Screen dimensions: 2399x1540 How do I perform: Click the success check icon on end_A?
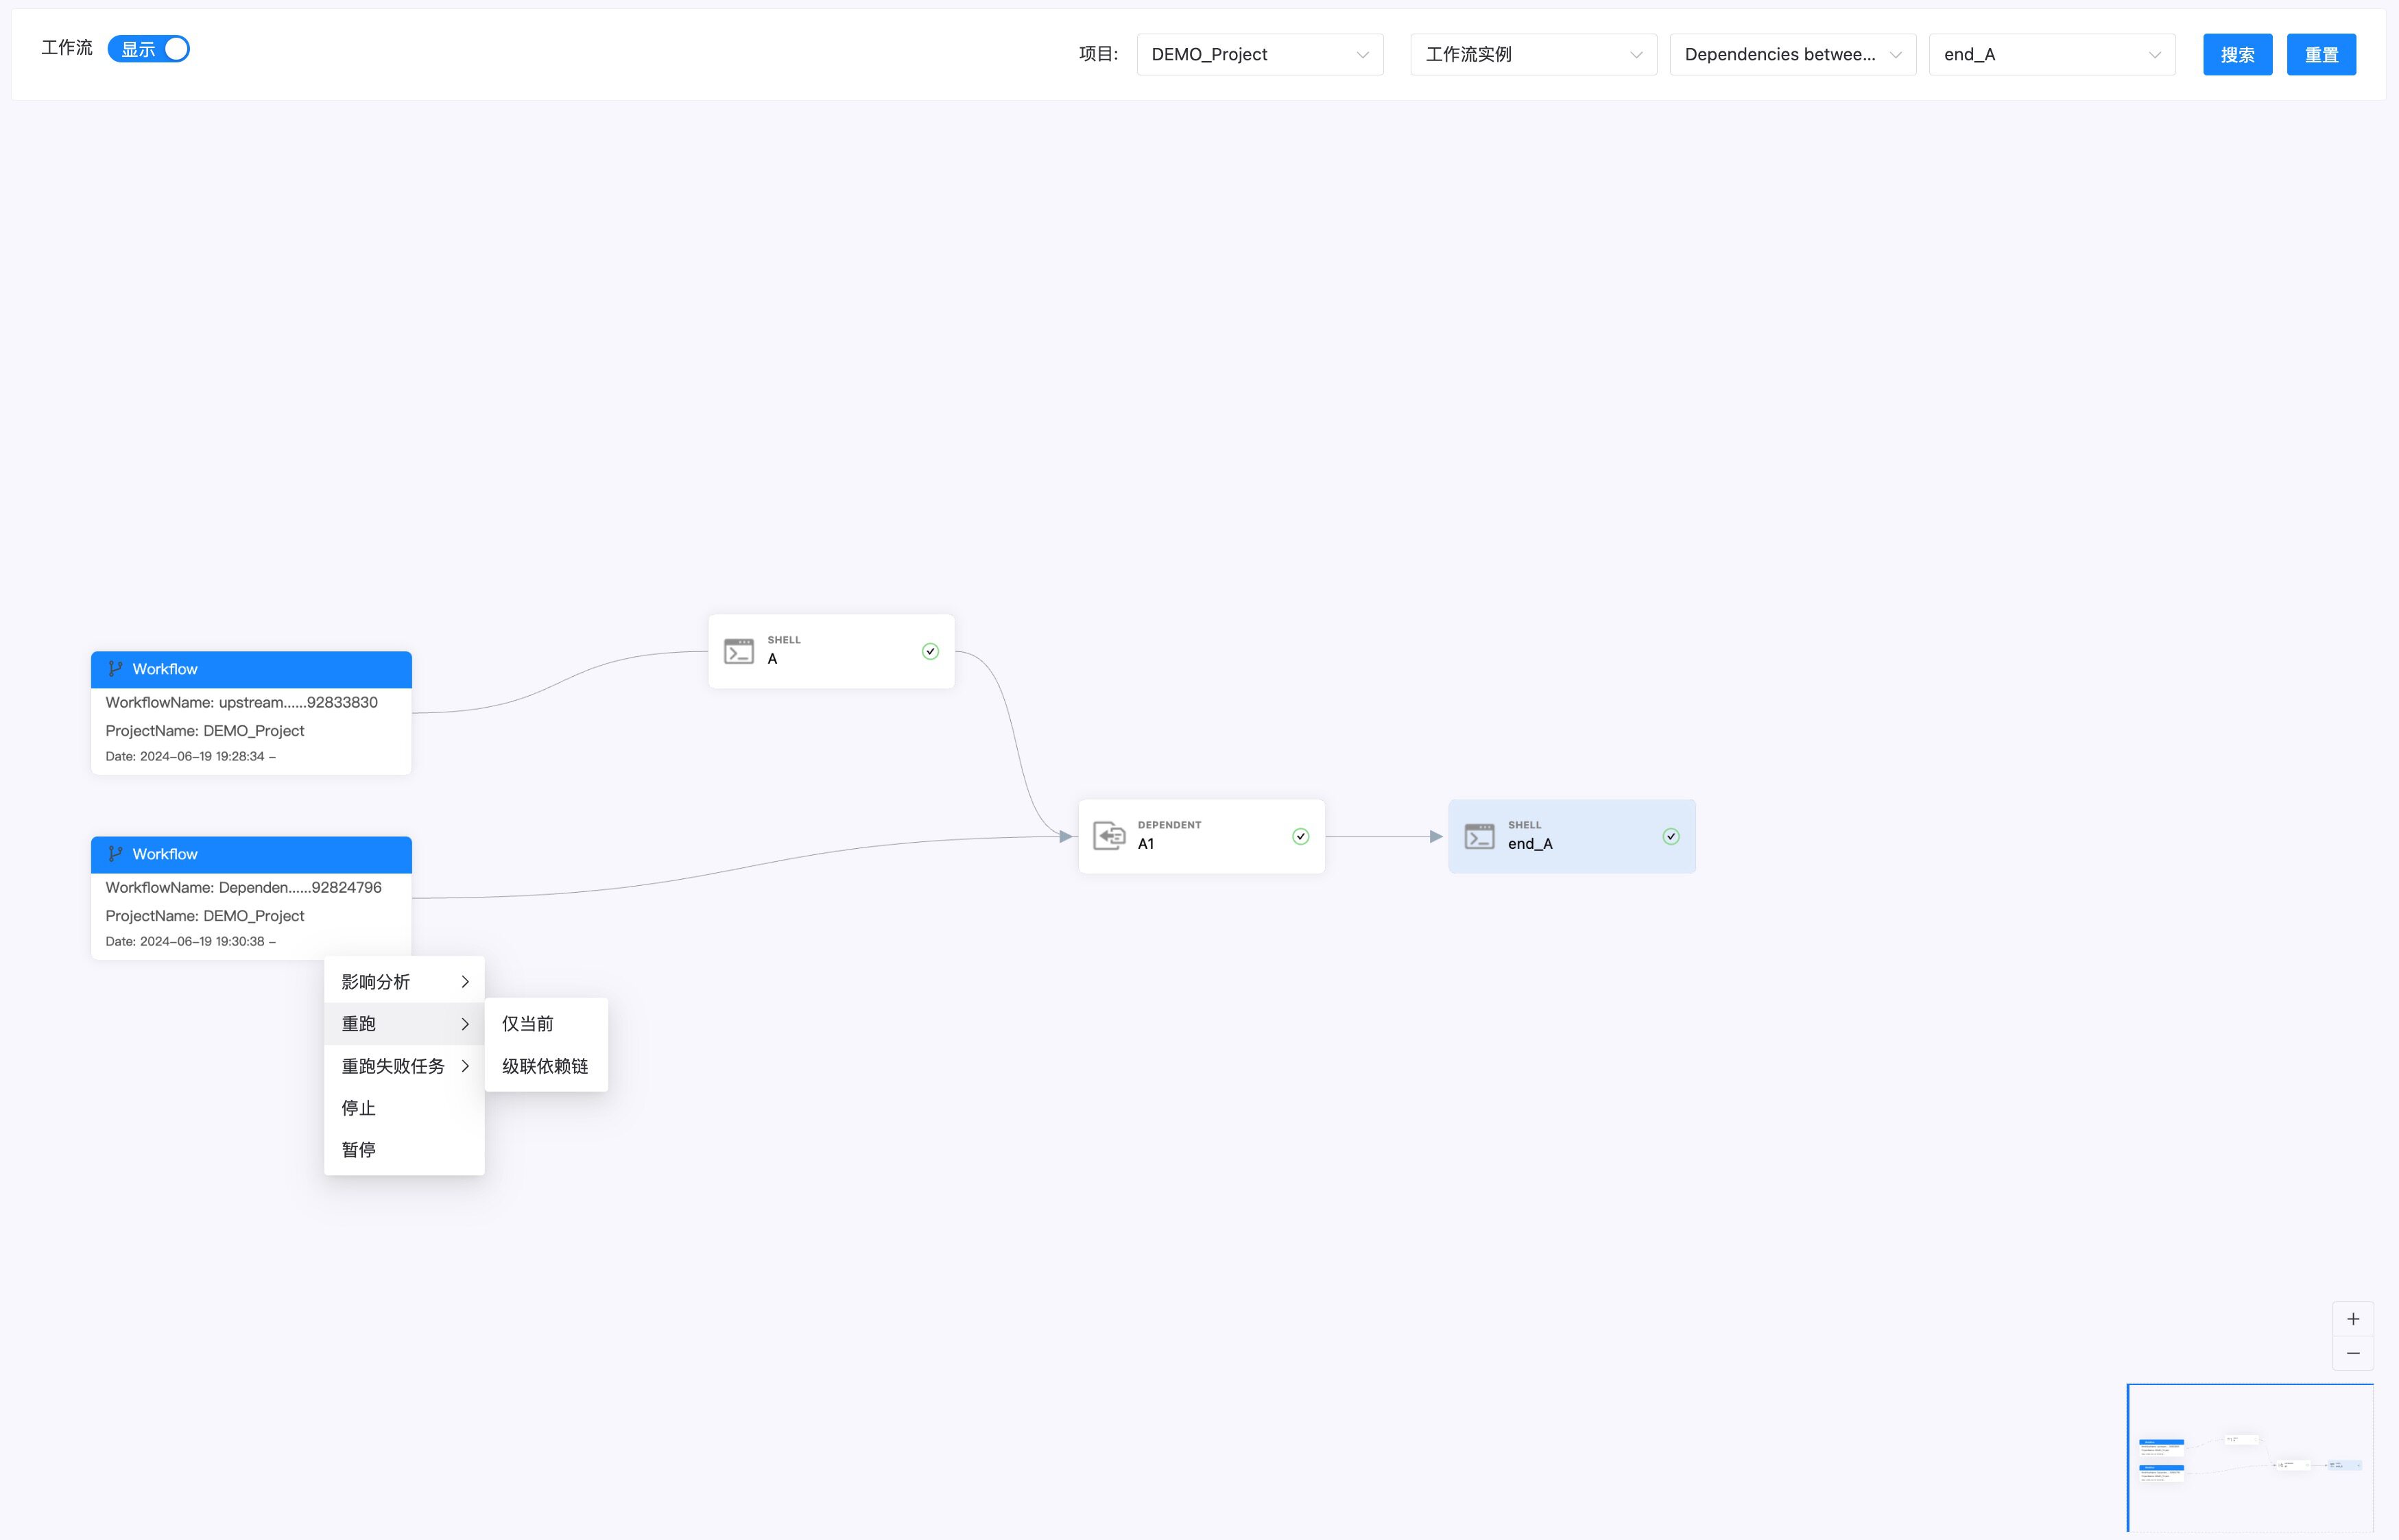pyautogui.click(x=1670, y=837)
